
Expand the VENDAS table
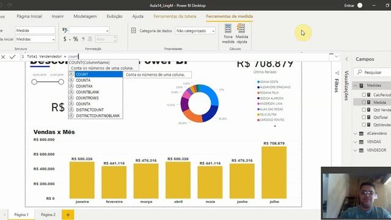[x=355, y=142]
